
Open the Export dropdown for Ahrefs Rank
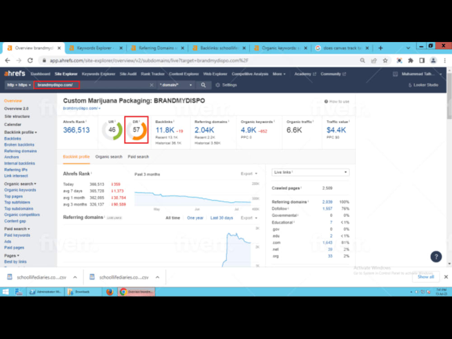[249, 174]
